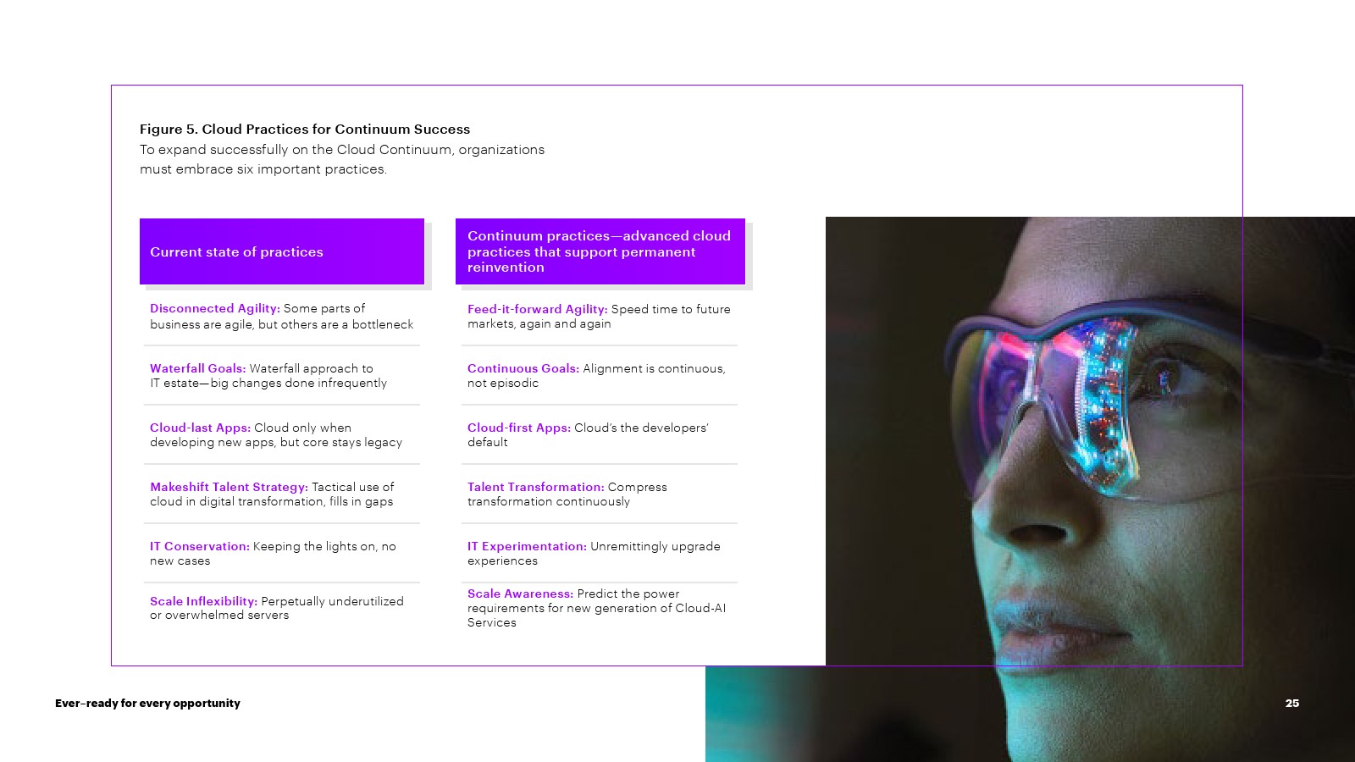This screenshot has width=1355, height=762.
Task: Click the glowing glasses lens in the photo
Action: 1092,398
